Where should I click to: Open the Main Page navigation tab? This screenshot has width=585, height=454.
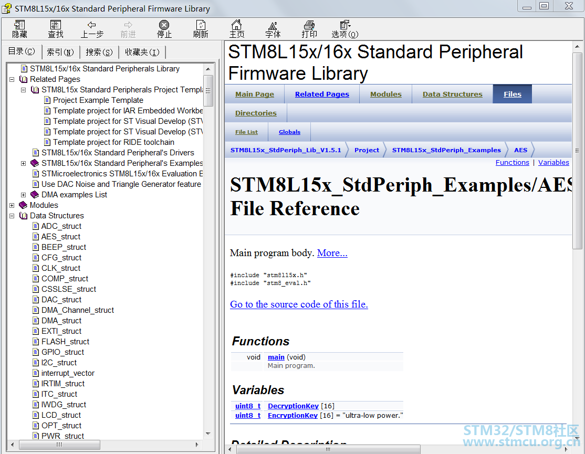(255, 94)
